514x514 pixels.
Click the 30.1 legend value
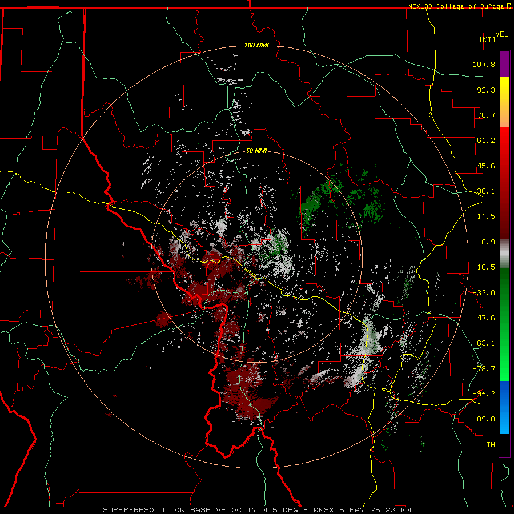(486, 191)
